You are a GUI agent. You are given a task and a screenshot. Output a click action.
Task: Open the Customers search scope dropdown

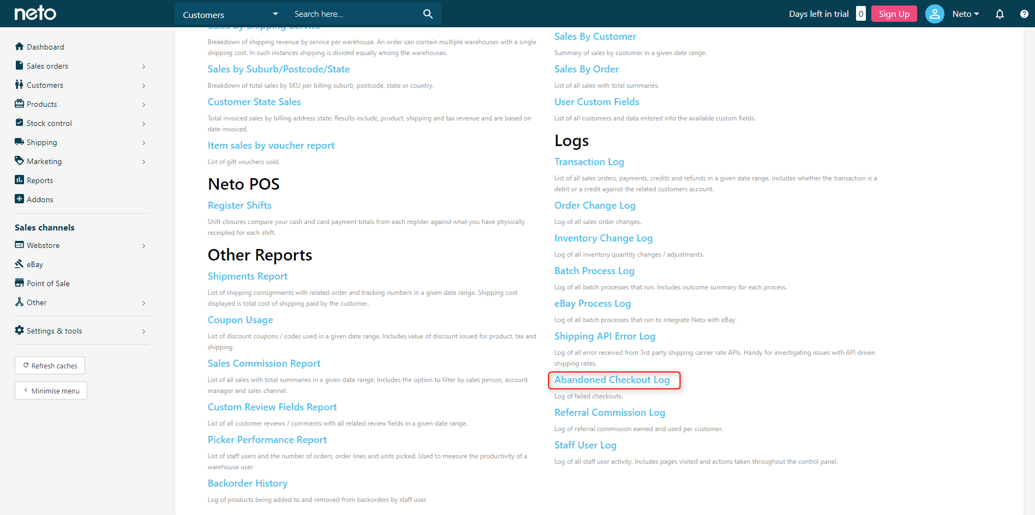click(x=230, y=14)
